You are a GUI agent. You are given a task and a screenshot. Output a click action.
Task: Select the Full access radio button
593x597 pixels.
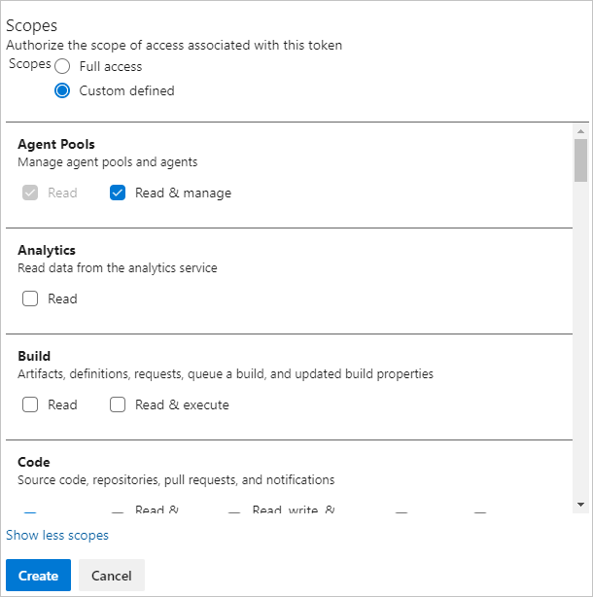coord(62,67)
